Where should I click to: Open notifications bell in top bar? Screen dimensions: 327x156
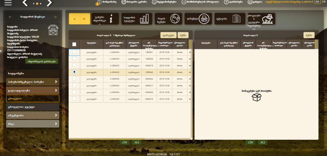(164, 2)
